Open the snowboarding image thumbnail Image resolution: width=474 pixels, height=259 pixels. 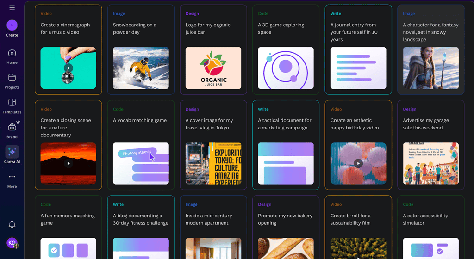[x=141, y=68]
